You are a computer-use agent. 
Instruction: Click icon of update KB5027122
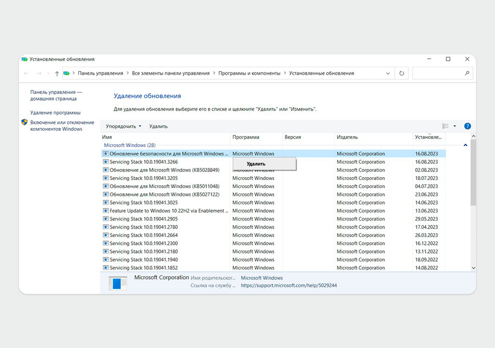105,195
